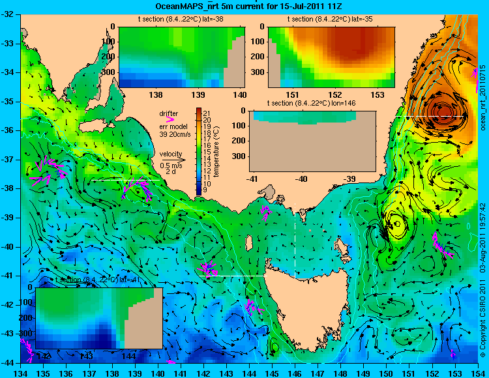Screen dimensions: 489x378
Task: Click the '03-Aug-2011 19:57:42' timestamp
Action: pos(482,237)
